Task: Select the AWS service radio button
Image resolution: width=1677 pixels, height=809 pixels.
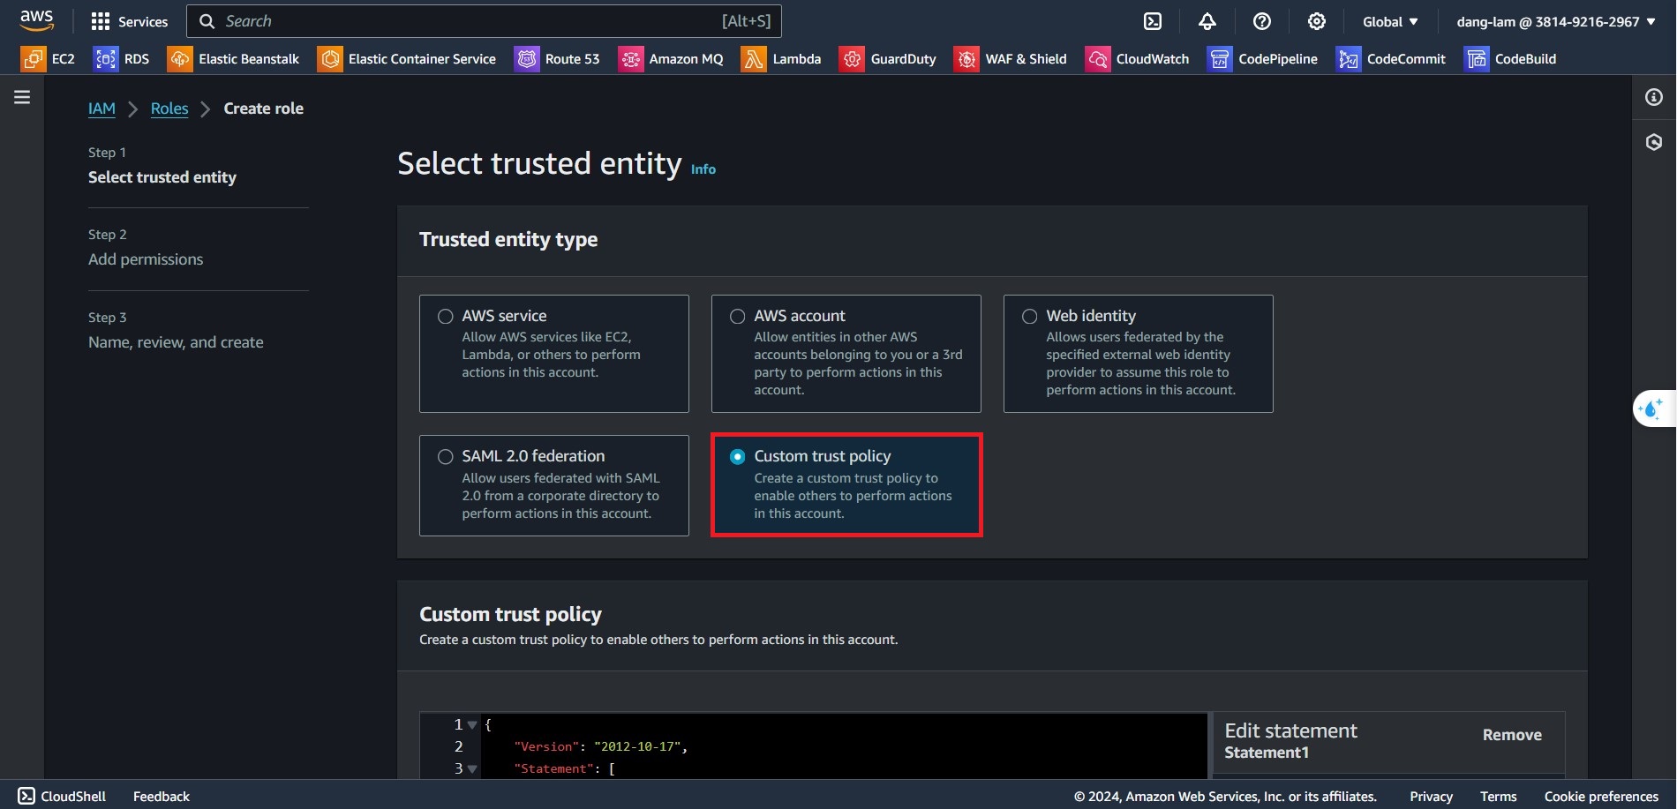Action: point(446,316)
